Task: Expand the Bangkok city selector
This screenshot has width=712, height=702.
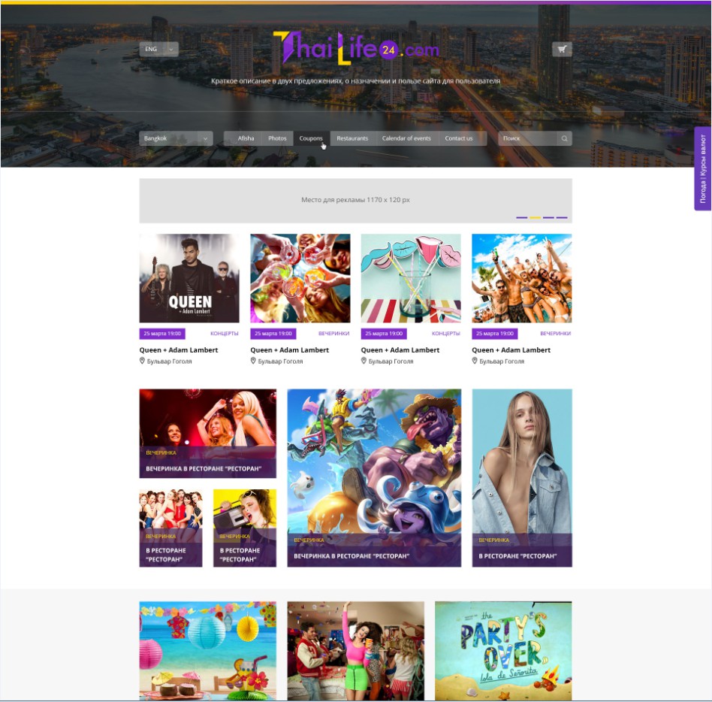Action: coord(176,138)
